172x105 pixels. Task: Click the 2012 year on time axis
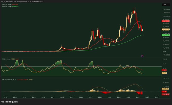5,97
